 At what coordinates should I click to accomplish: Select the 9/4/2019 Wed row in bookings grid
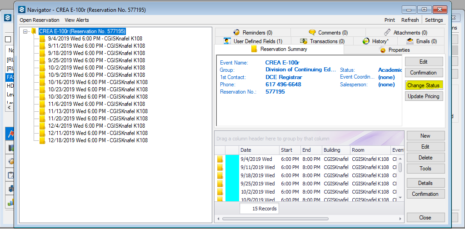306,159
